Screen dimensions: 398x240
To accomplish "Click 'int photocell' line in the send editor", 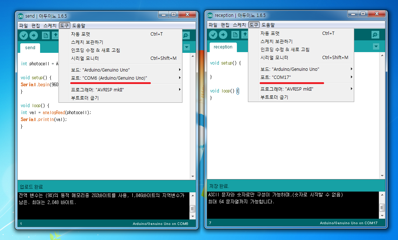I will point(40,64).
